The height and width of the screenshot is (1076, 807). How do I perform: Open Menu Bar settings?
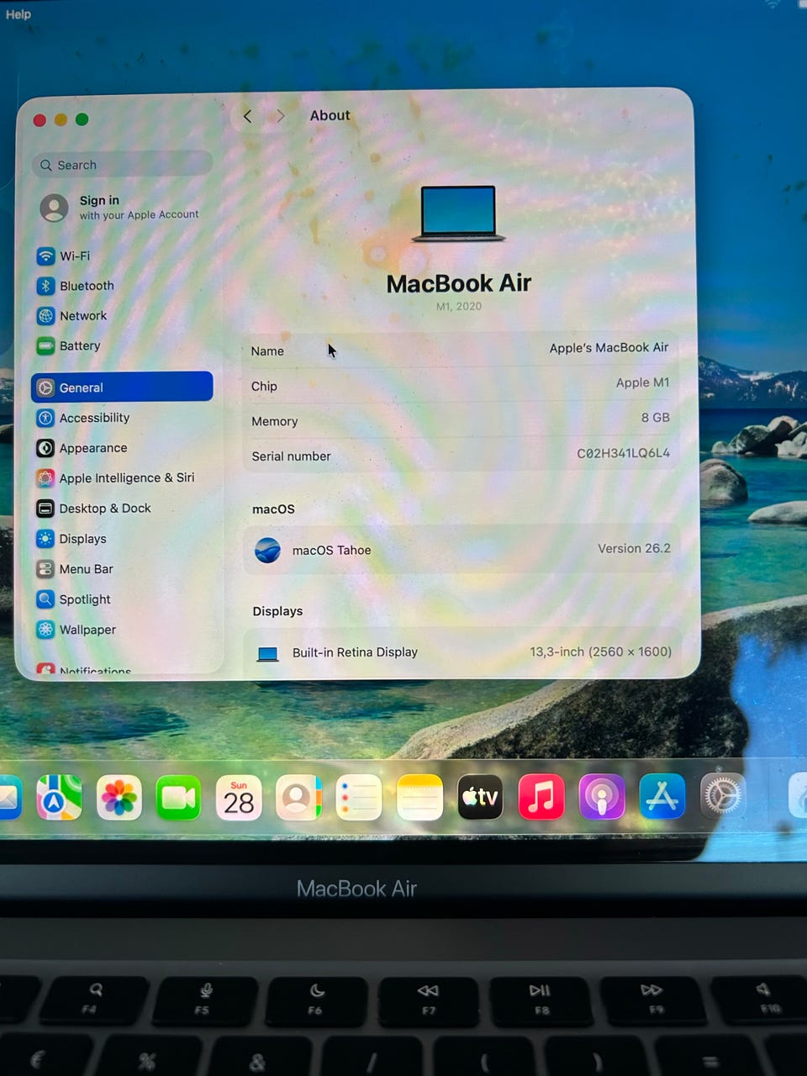coord(75,569)
